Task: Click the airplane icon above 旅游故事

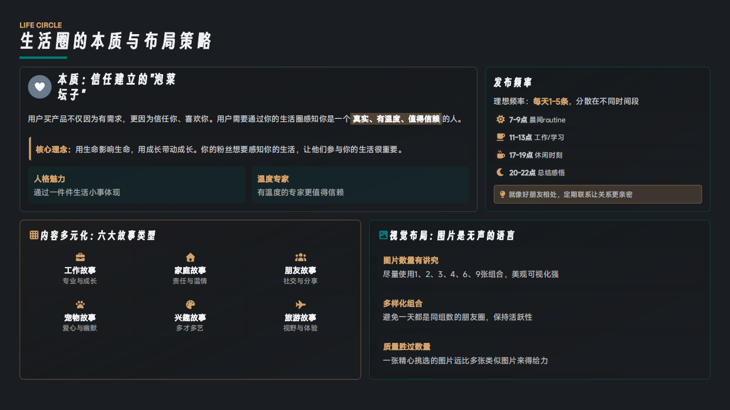Action: point(300,304)
